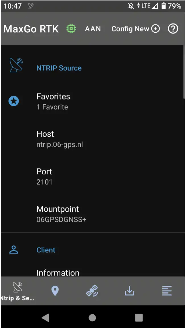Toggle the AAN connection status
The height and width of the screenshot is (328, 186).
[x=93, y=29]
